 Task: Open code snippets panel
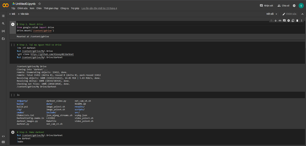[3, 136]
